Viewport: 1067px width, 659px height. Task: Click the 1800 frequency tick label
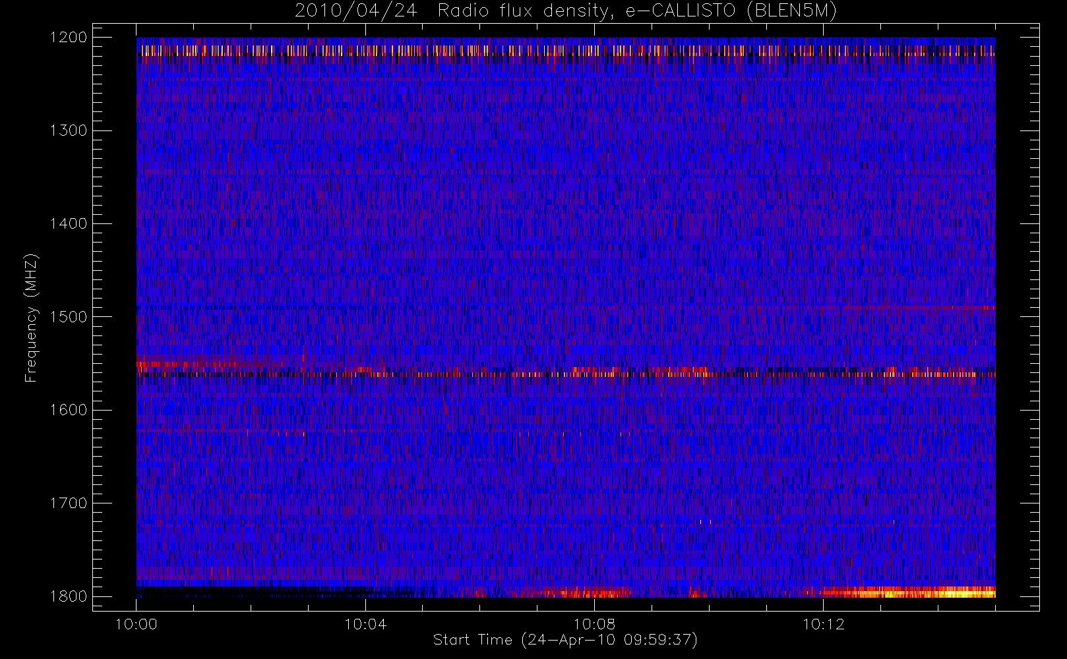pyautogui.click(x=69, y=596)
